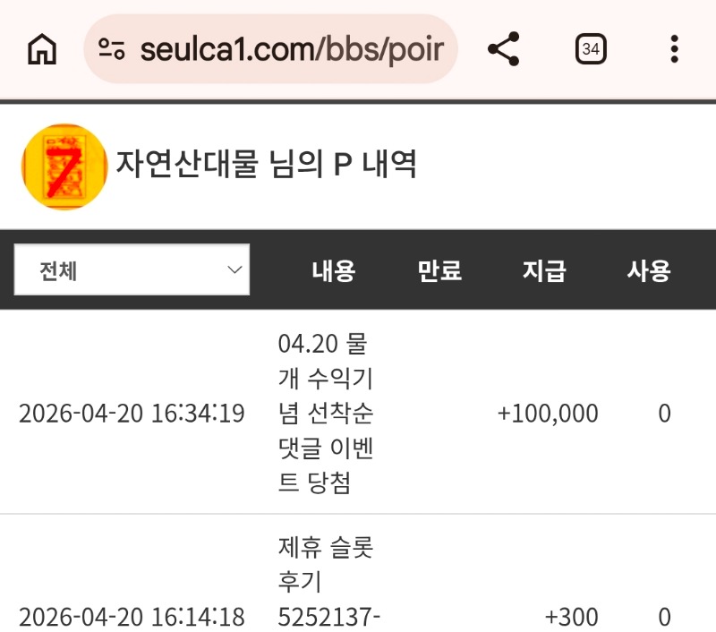Click the 지급 column header

[544, 270]
